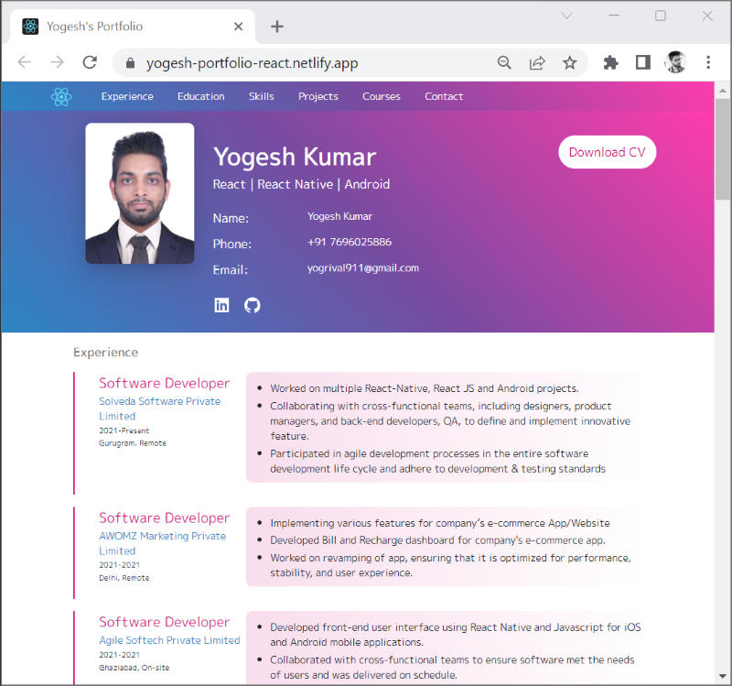Open Solveda Software Private Limited link
Viewport: 732px width, 686px height.
pyautogui.click(x=159, y=408)
